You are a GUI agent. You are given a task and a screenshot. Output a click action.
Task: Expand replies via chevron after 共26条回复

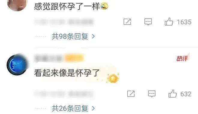coord(93,108)
